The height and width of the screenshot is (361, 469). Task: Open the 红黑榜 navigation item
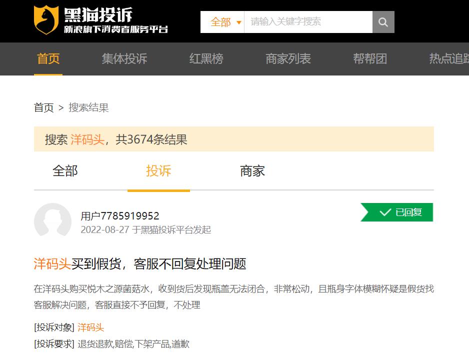(x=206, y=58)
